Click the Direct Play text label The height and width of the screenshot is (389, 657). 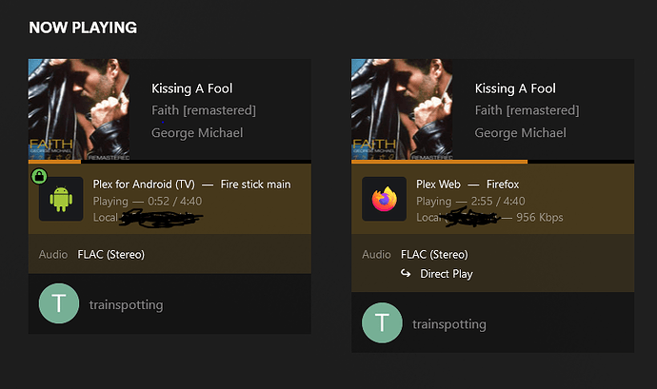447,274
